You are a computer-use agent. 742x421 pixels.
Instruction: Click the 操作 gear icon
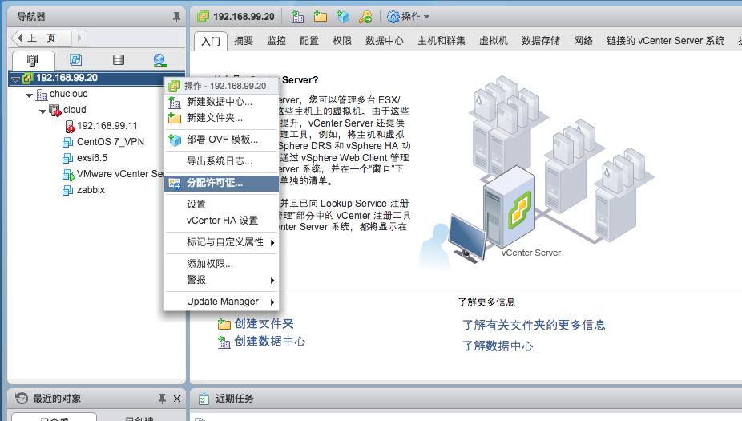click(393, 17)
